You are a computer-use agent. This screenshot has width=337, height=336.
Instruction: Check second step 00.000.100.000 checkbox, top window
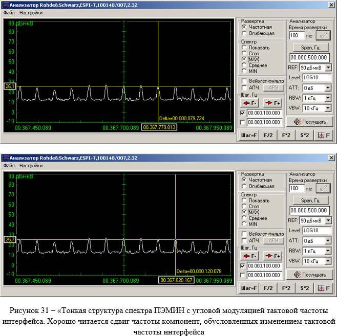click(x=242, y=123)
